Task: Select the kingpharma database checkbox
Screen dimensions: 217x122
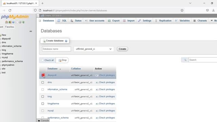Action: tap(43, 104)
